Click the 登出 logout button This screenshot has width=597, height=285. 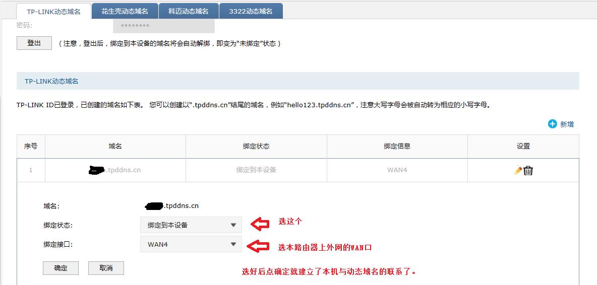pos(34,43)
